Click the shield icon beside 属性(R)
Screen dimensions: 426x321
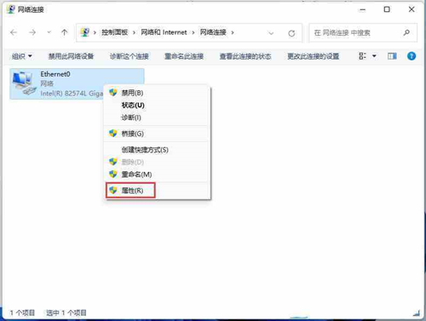coord(113,190)
